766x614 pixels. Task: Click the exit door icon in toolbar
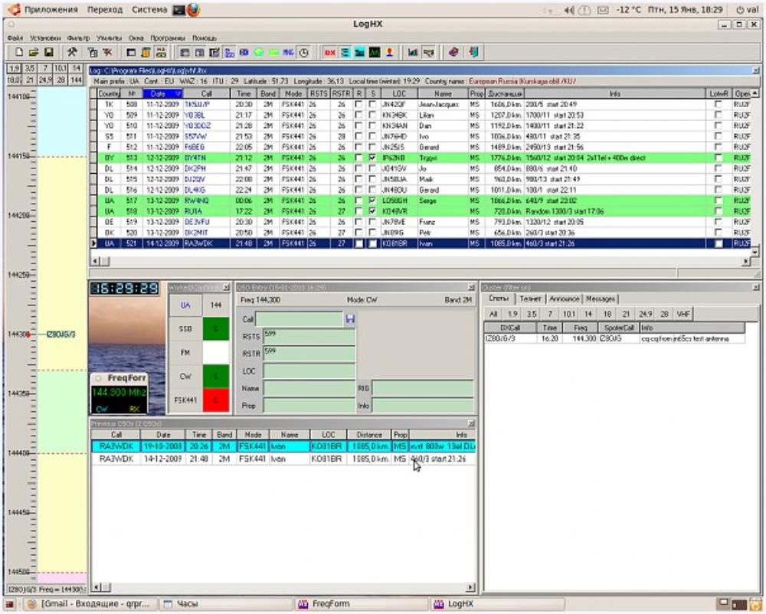(x=474, y=52)
